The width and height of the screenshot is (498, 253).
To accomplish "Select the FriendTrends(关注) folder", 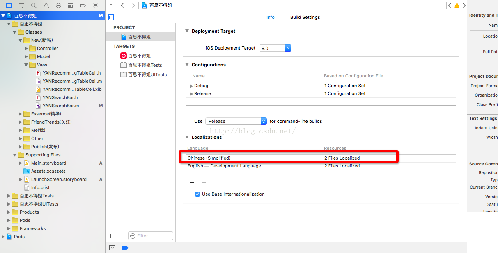I will tap(51, 122).
